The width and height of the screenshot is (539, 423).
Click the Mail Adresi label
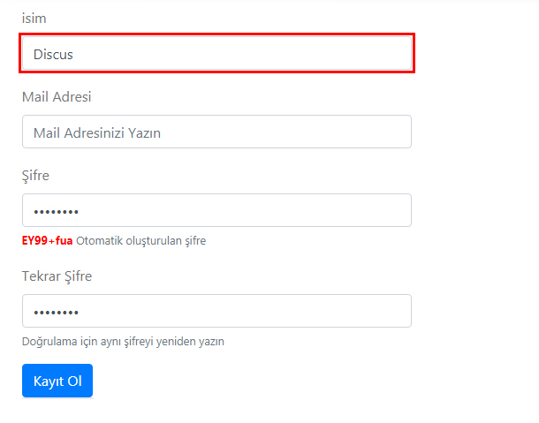(x=57, y=97)
